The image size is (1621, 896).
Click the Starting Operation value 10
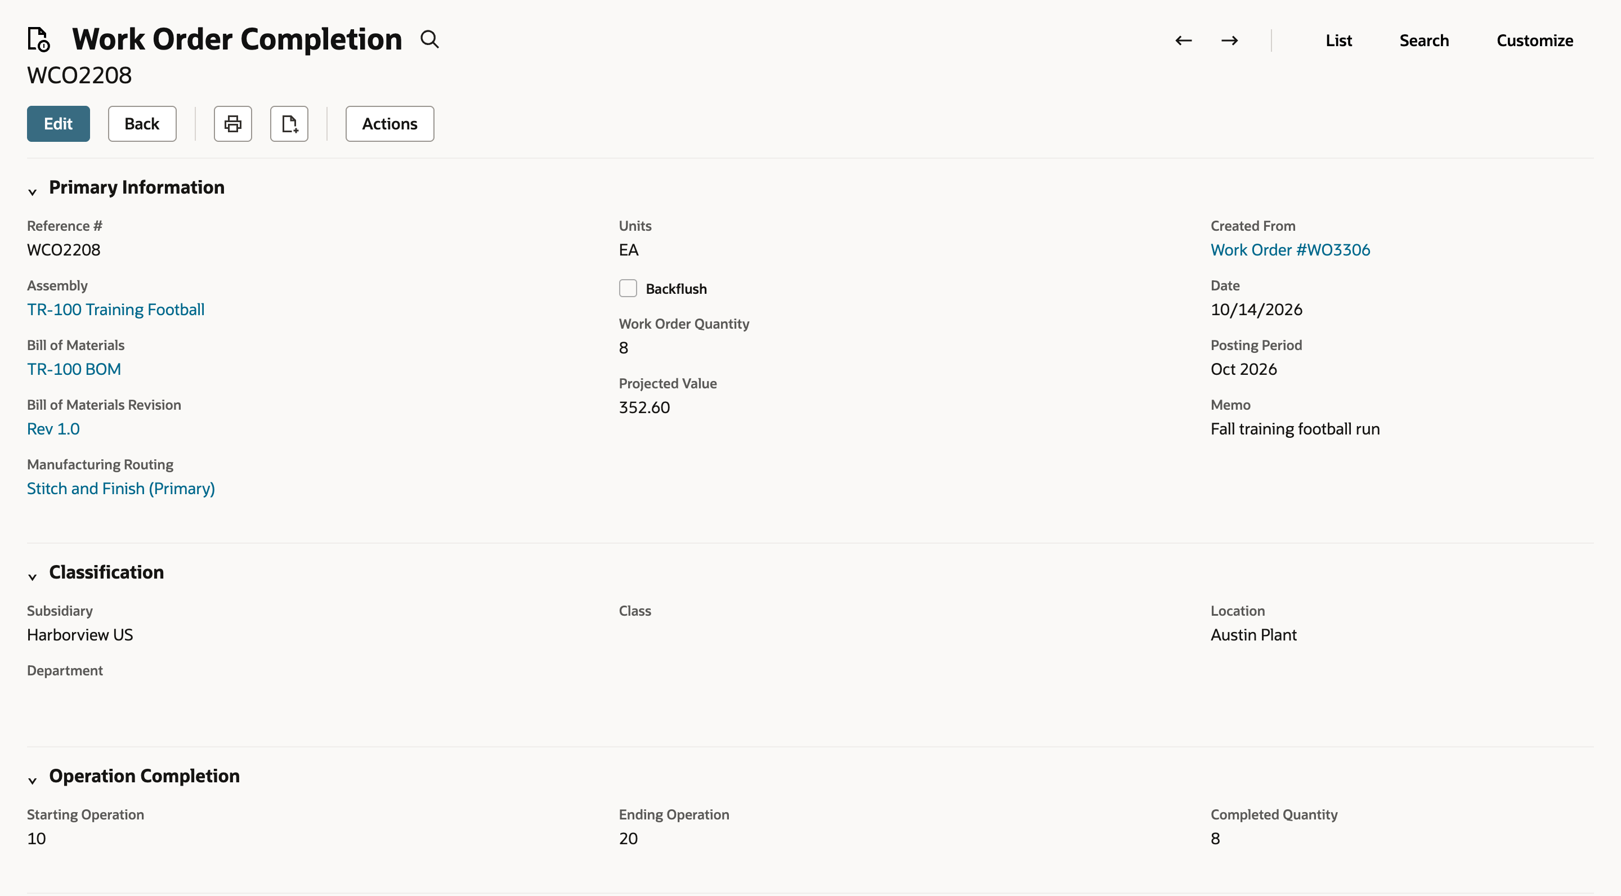(37, 839)
